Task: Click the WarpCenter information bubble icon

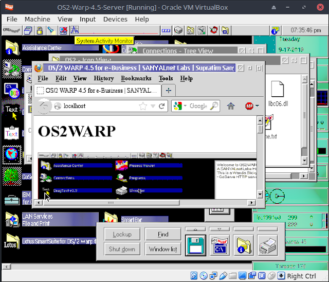Action: (276, 31)
